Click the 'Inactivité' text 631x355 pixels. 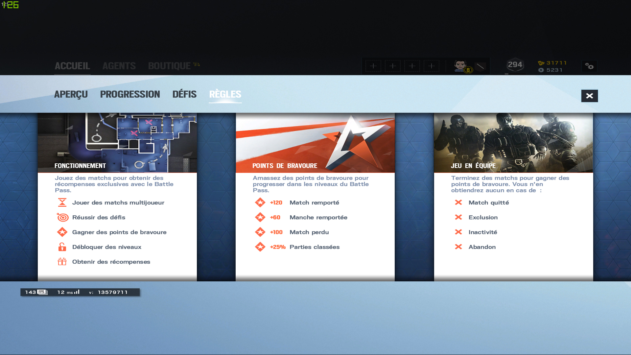[x=483, y=232]
